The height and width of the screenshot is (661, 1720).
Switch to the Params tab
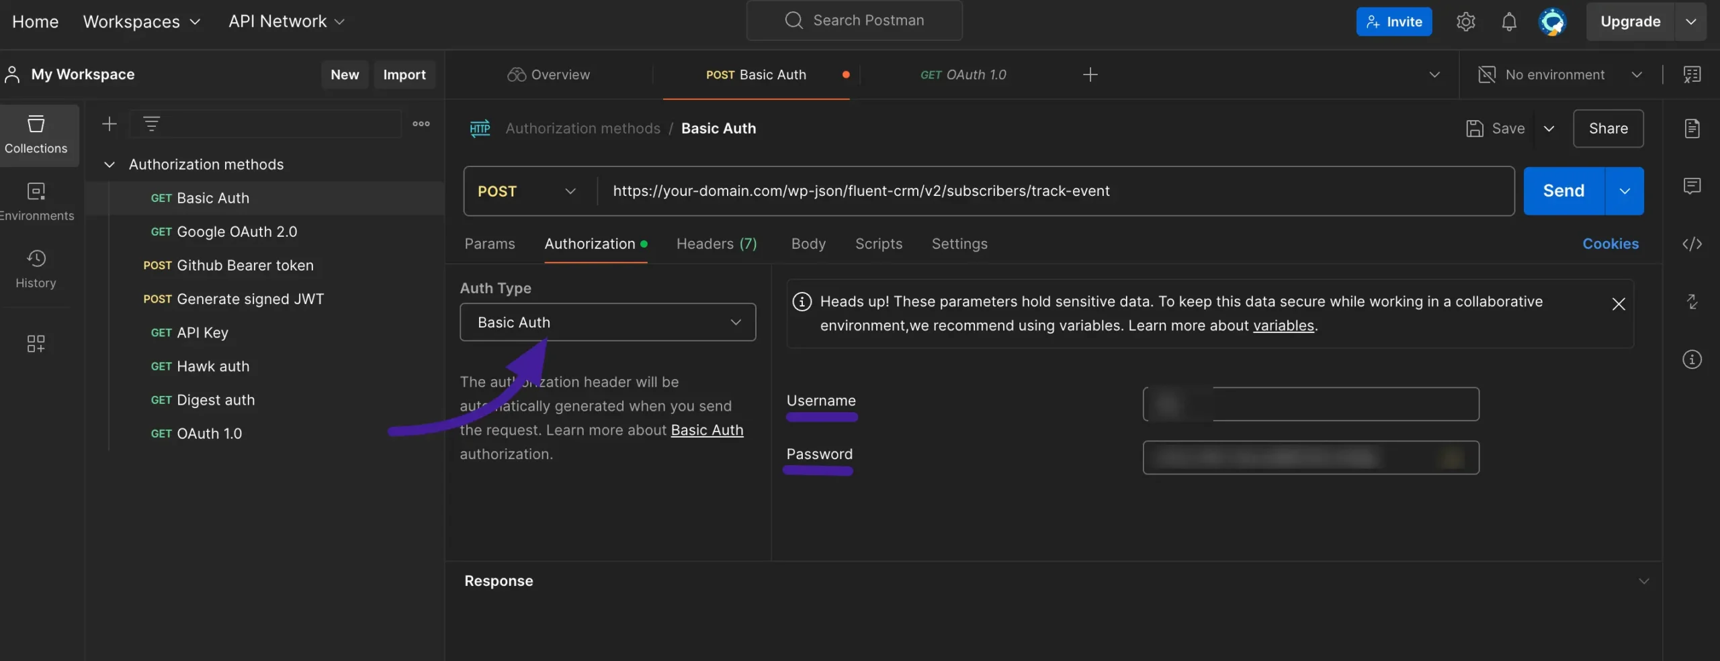490,244
